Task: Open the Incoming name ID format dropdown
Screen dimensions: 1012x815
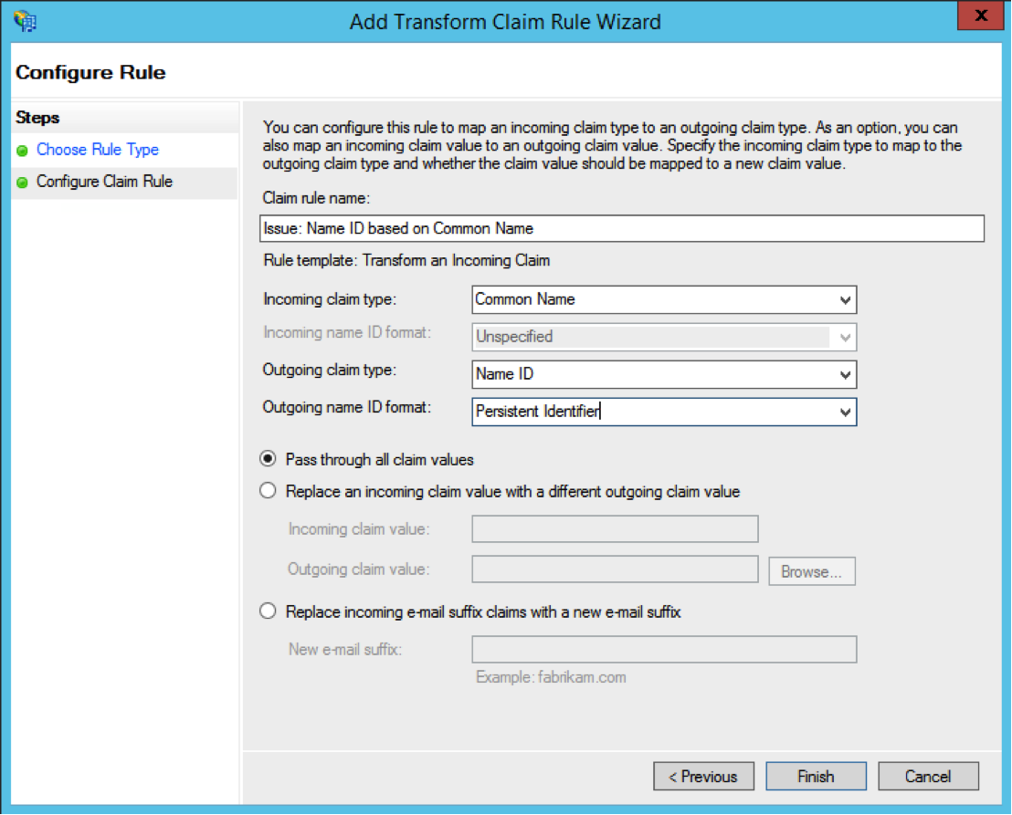Action: pyautogui.click(x=845, y=337)
